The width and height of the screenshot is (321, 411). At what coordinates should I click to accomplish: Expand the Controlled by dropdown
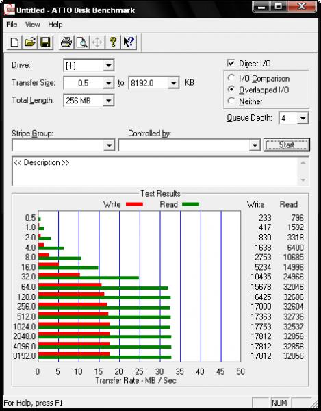[x=254, y=145]
